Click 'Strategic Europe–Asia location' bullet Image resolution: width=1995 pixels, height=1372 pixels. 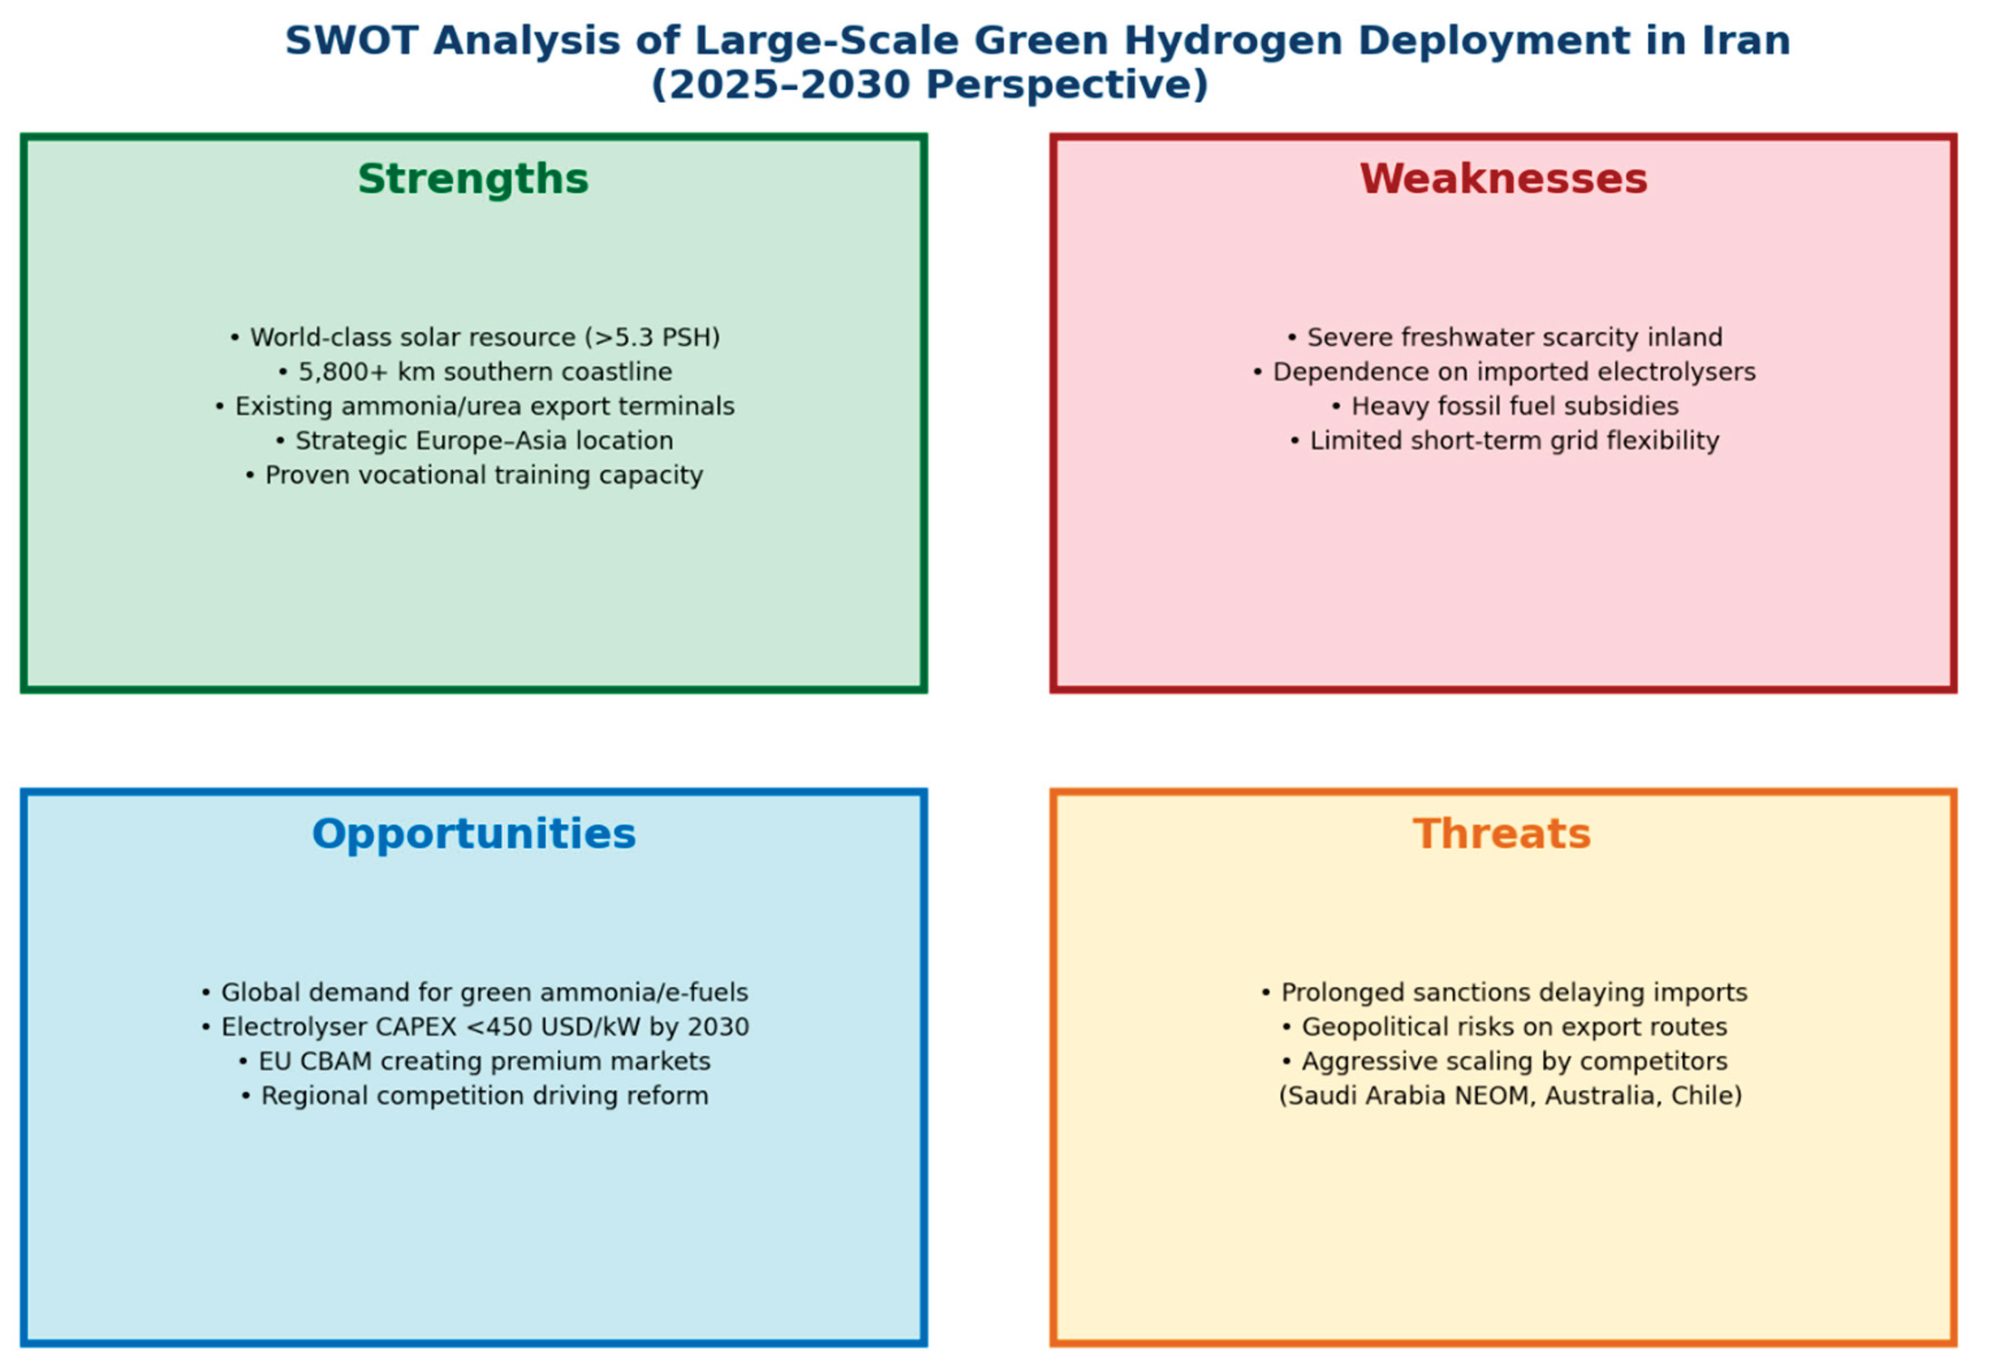click(475, 440)
